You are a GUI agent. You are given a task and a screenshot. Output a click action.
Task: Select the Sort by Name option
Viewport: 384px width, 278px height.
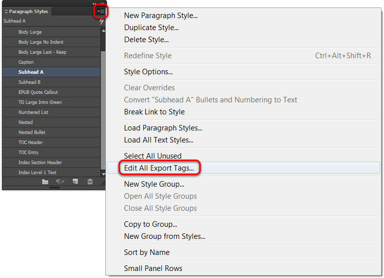pos(147,252)
